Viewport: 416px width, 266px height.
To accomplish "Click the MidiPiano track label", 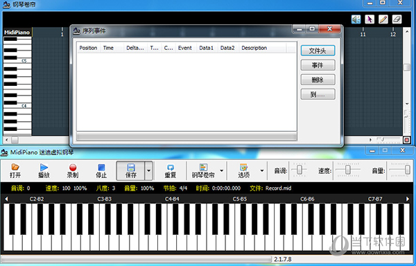I will (17, 33).
